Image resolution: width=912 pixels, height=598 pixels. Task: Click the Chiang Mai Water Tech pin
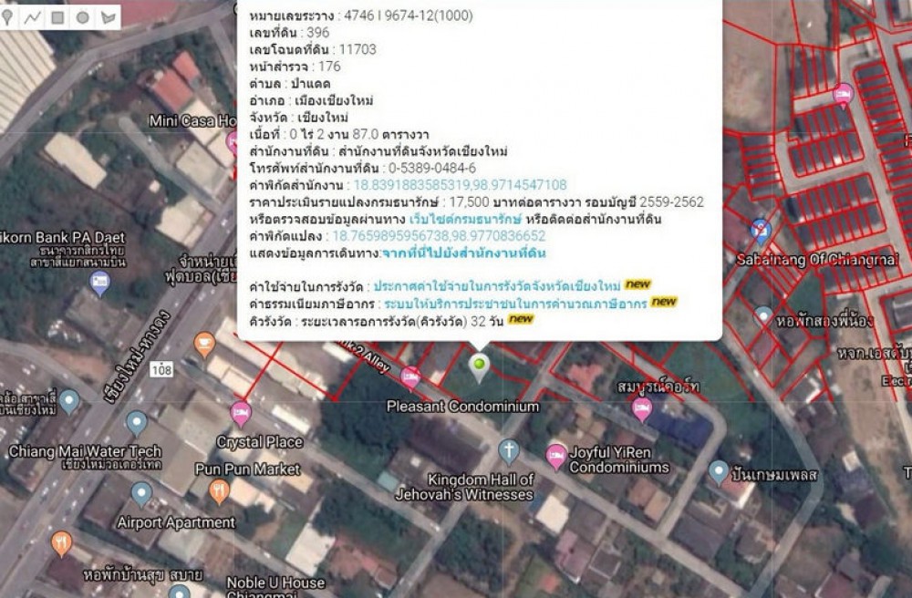click(x=137, y=423)
